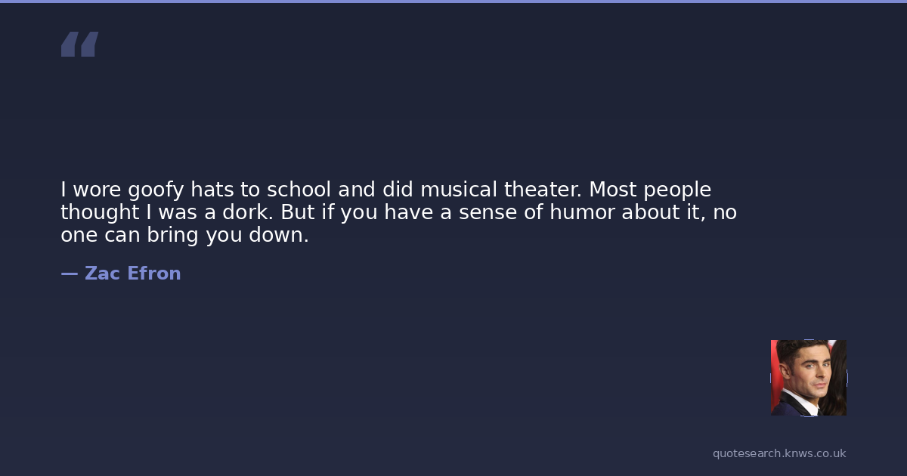Click the Zac Efron author name

132,274
